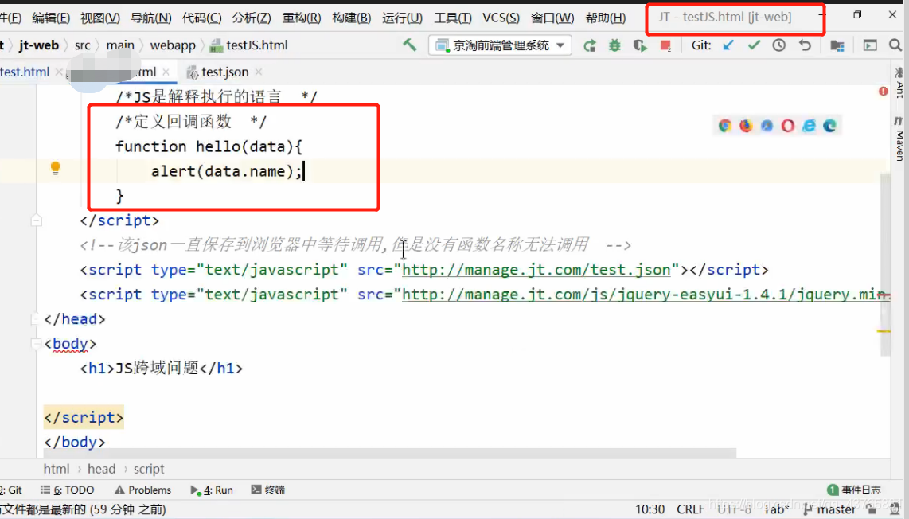
Task: Click the rerun icon in toolbar
Action: (x=590, y=45)
